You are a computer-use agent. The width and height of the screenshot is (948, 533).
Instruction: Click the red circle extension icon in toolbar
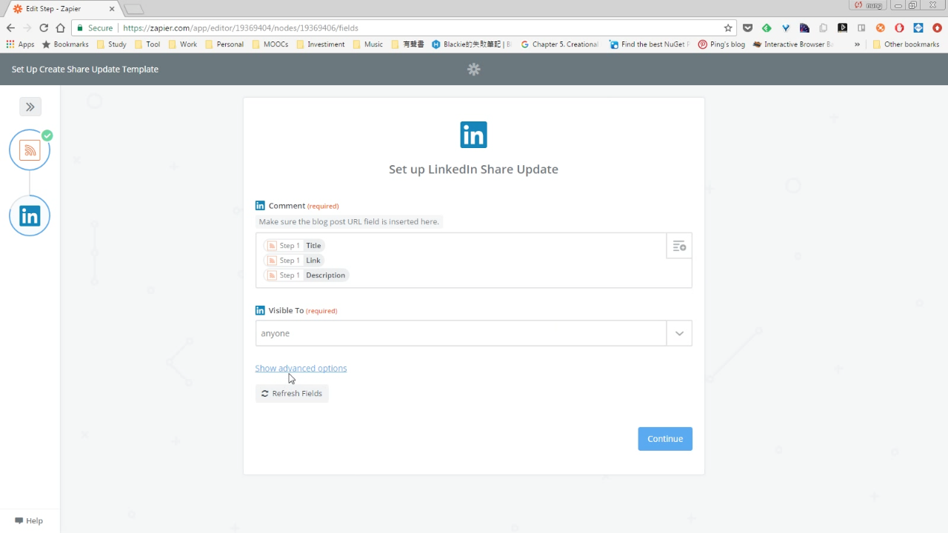click(899, 28)
